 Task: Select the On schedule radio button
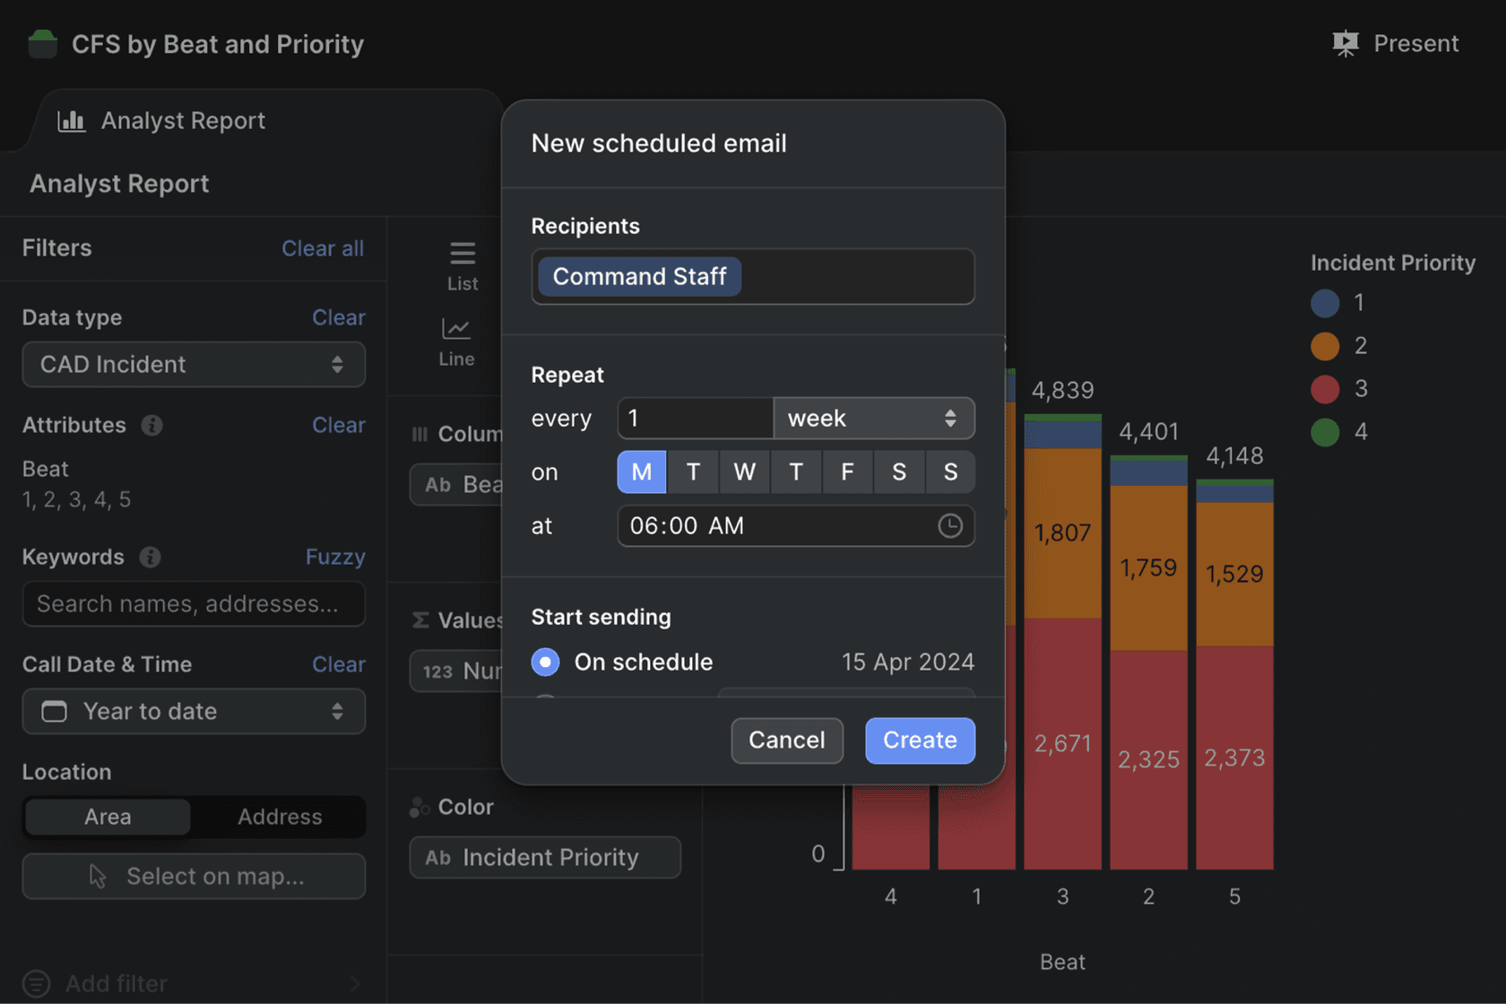545,662
